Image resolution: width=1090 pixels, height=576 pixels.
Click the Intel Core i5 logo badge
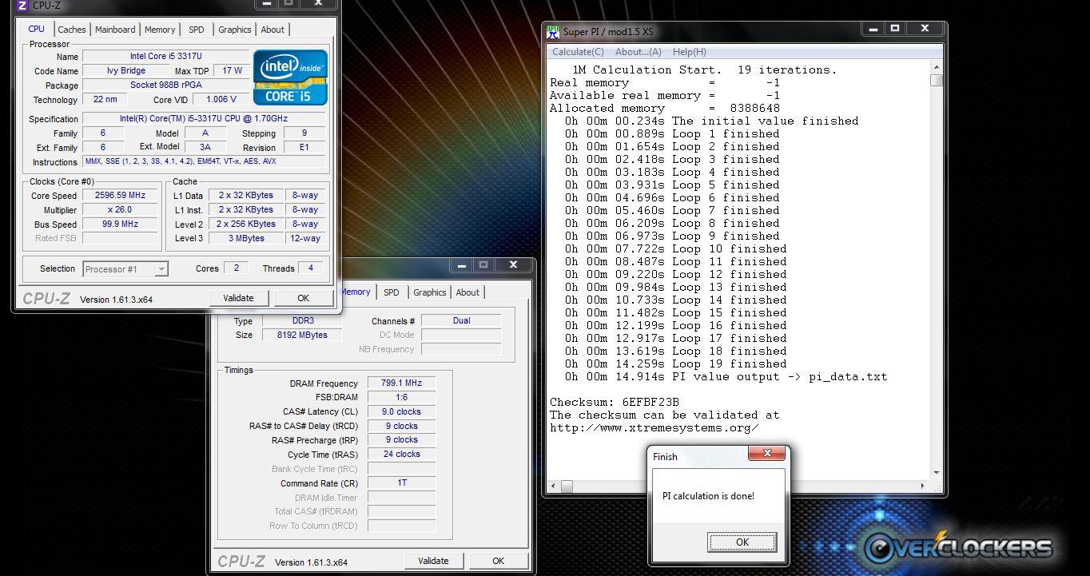click(x=291, y=77)
